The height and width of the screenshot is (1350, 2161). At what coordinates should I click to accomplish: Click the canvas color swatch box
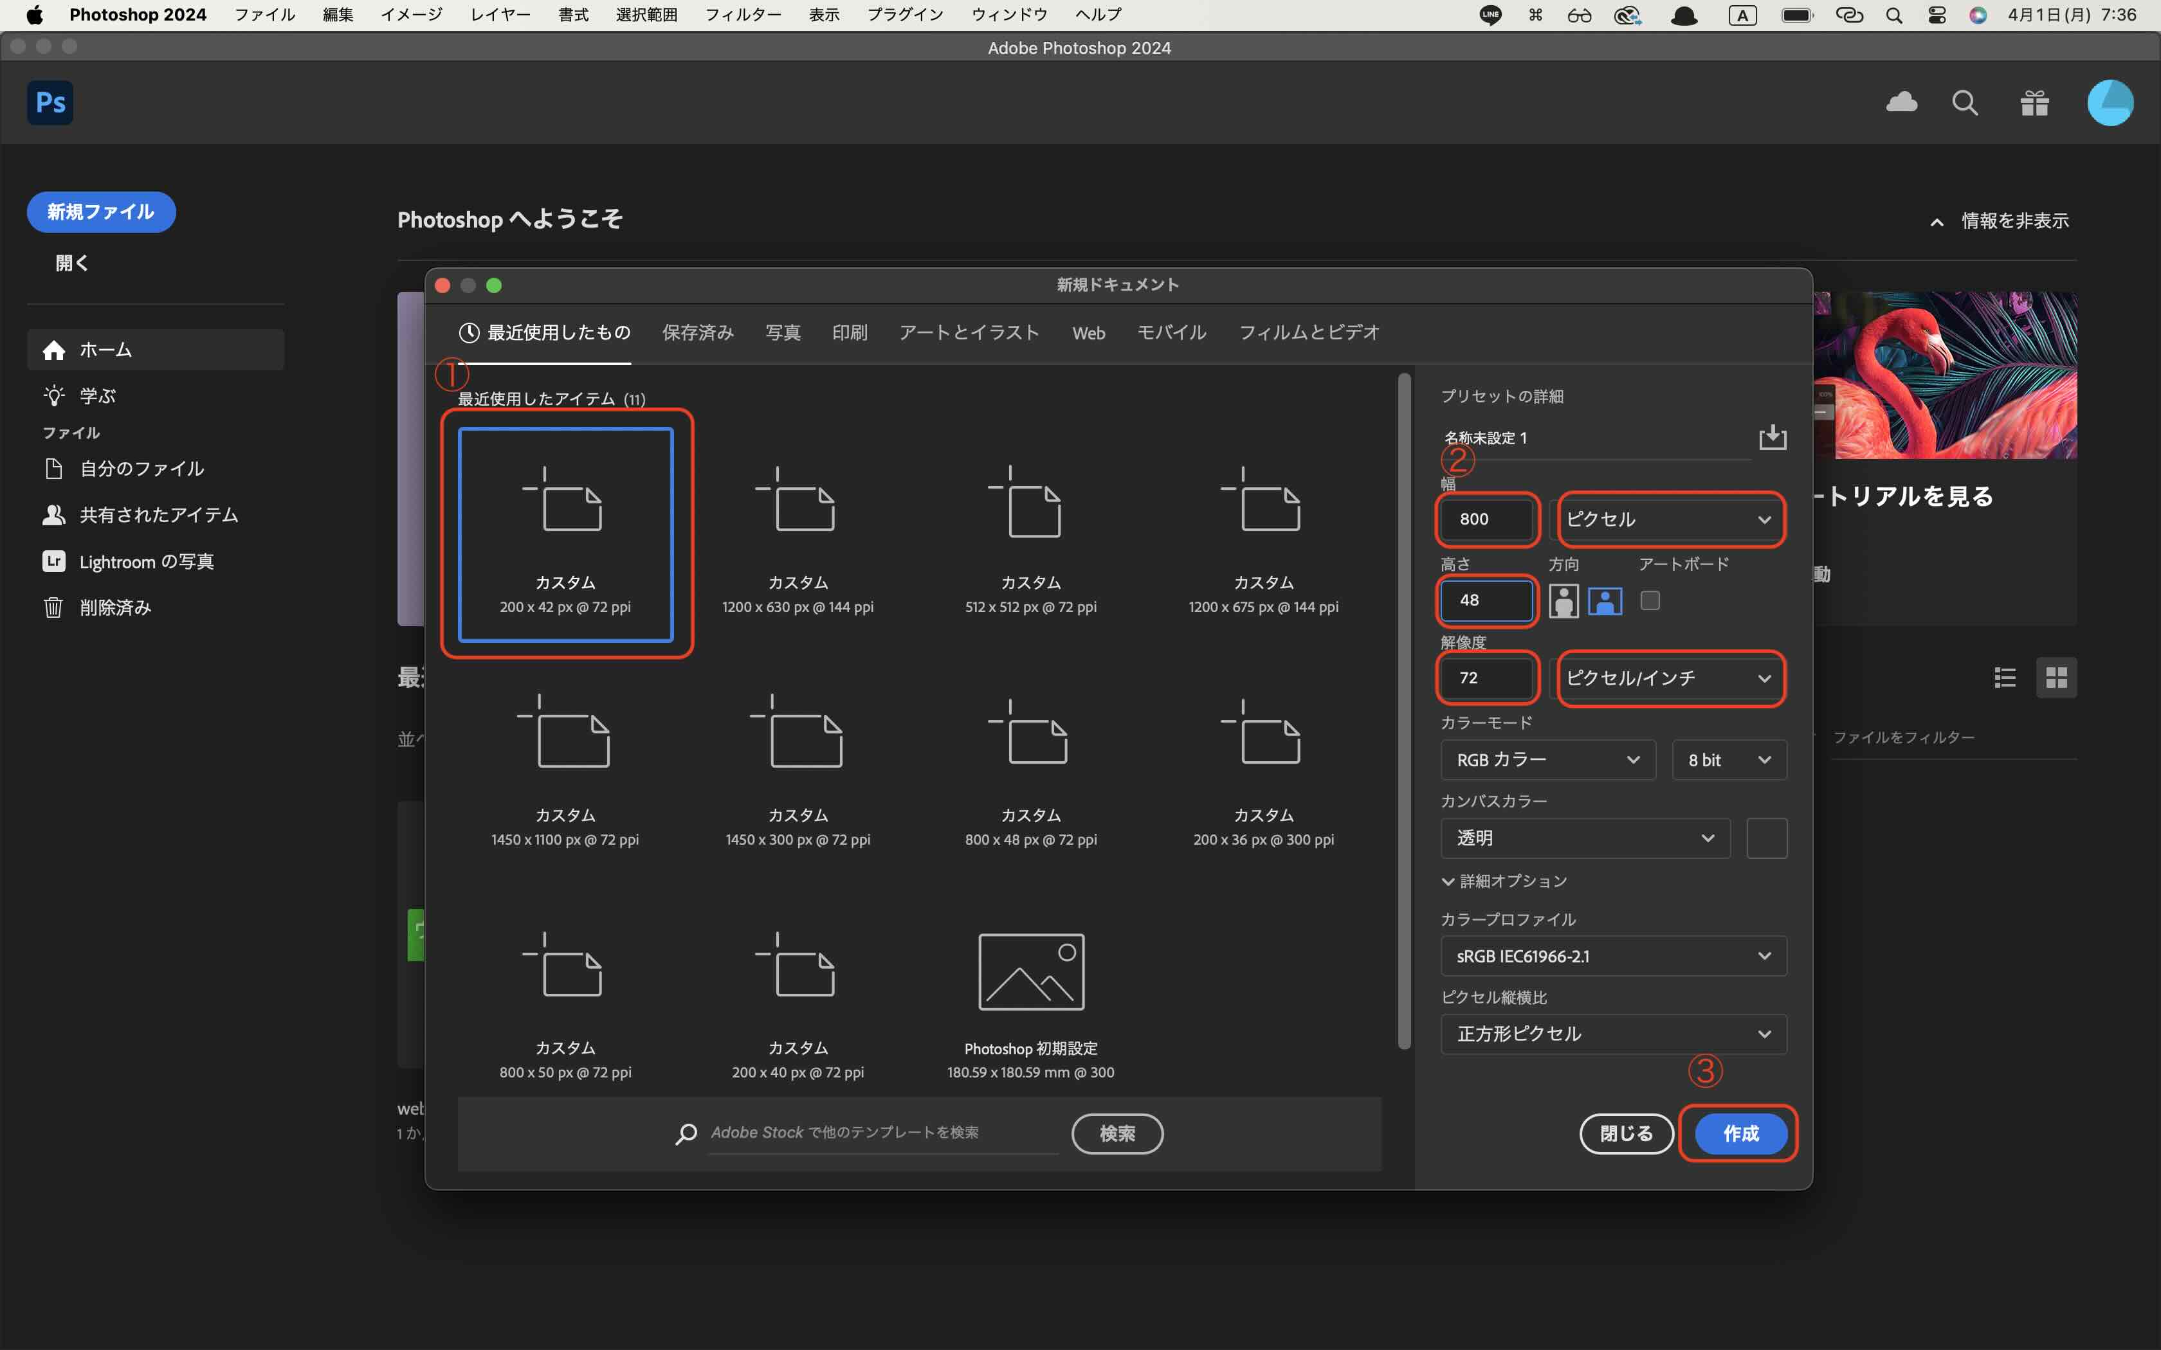click(x=1766, y=838)
